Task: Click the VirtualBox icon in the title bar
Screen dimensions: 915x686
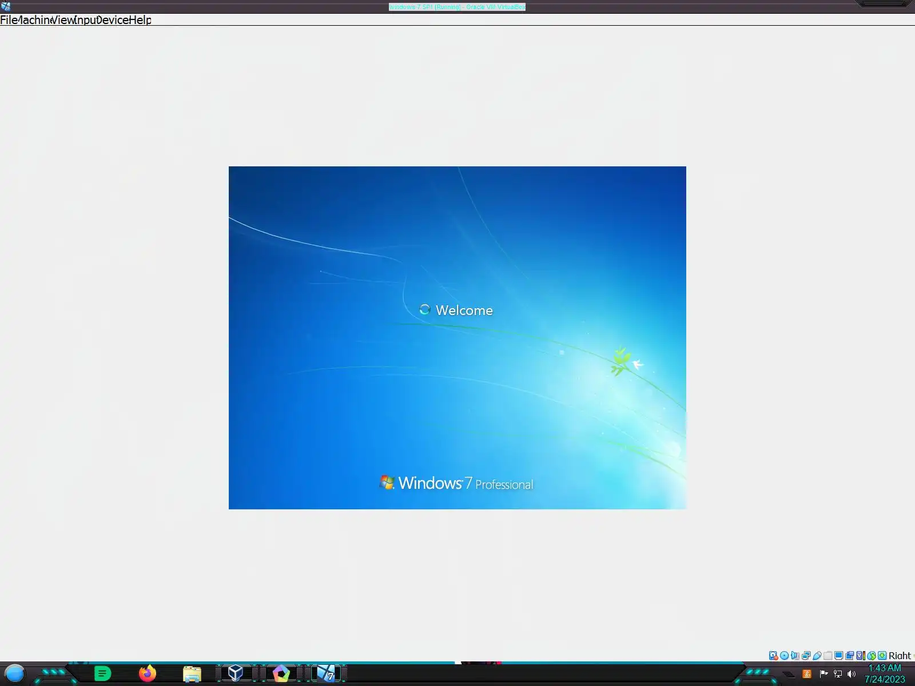Action: point(6,6)
